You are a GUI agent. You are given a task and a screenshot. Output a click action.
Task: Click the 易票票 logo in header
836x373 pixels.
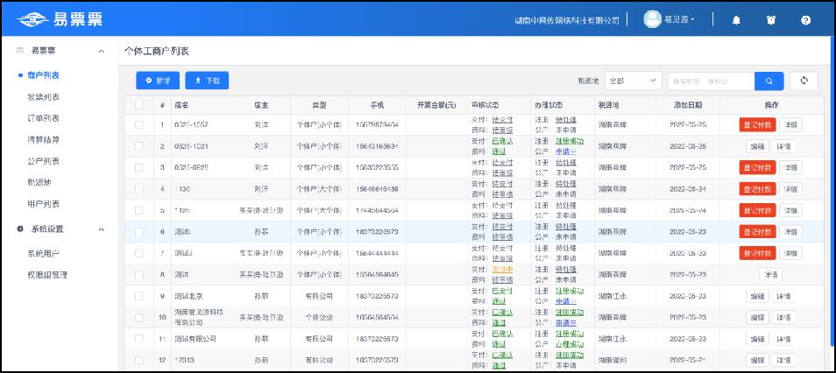point(60,20)
